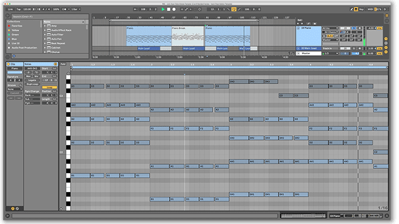This screenshot has height=224, width=399.
Task: Click the Legato button
Action: 32,80
